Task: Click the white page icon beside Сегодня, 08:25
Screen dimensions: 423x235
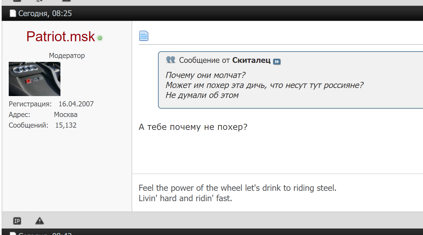Action: [x=13, y=14]
